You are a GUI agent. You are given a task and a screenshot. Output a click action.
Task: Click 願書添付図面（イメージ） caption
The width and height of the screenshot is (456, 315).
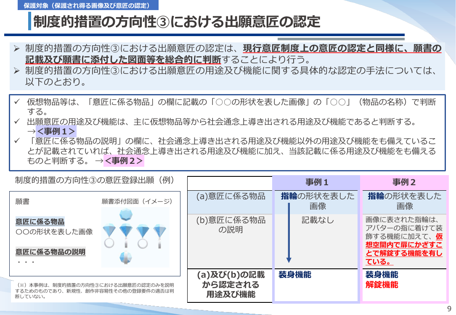(137, 202)
